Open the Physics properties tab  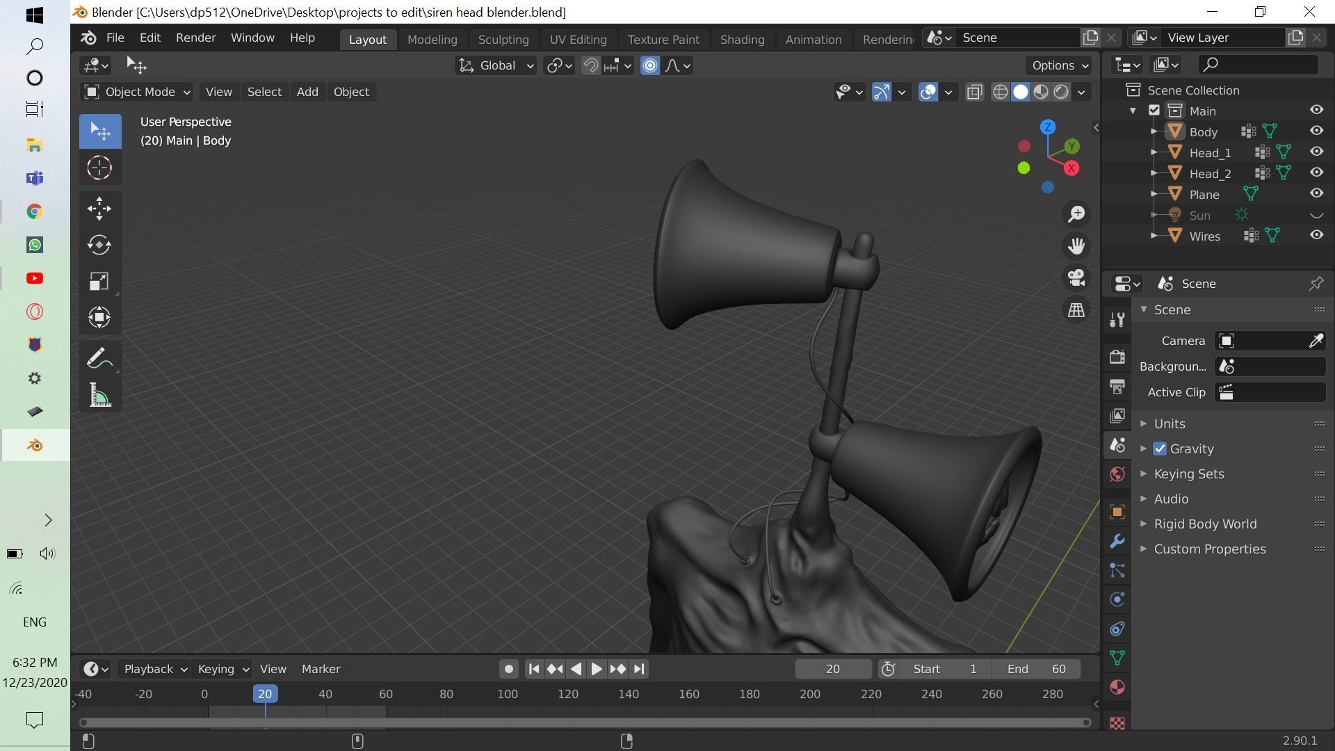1117,599
